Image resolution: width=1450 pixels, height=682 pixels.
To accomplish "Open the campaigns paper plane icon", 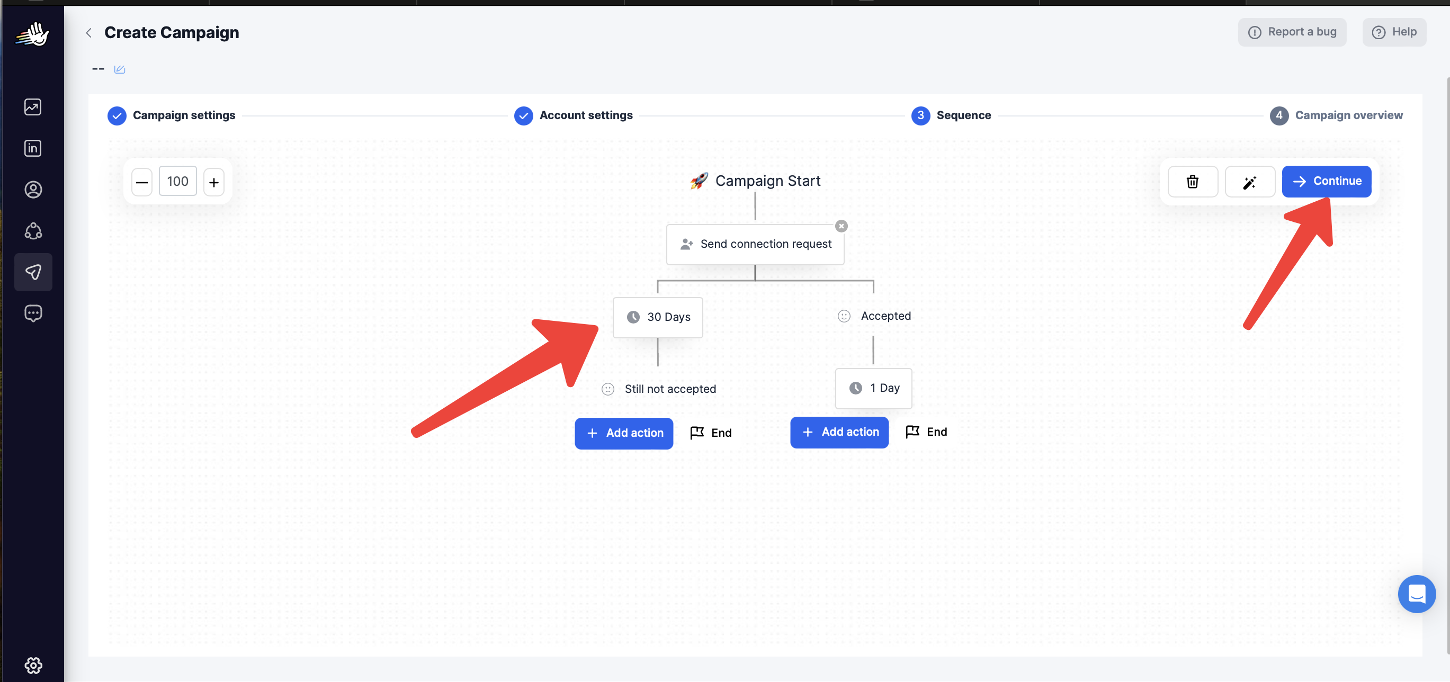I will point(33,272).
